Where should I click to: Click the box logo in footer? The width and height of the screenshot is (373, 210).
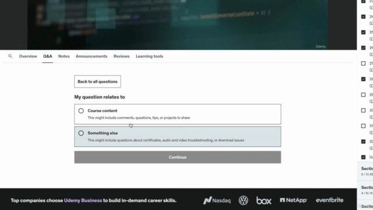click(x=264, y=201)
